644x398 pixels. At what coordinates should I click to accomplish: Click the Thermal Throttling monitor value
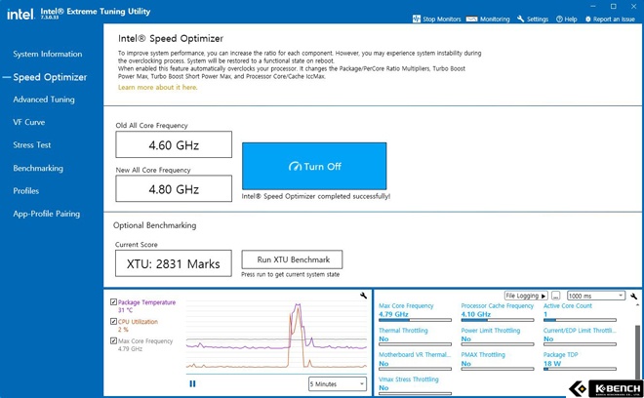coord(383,338)
